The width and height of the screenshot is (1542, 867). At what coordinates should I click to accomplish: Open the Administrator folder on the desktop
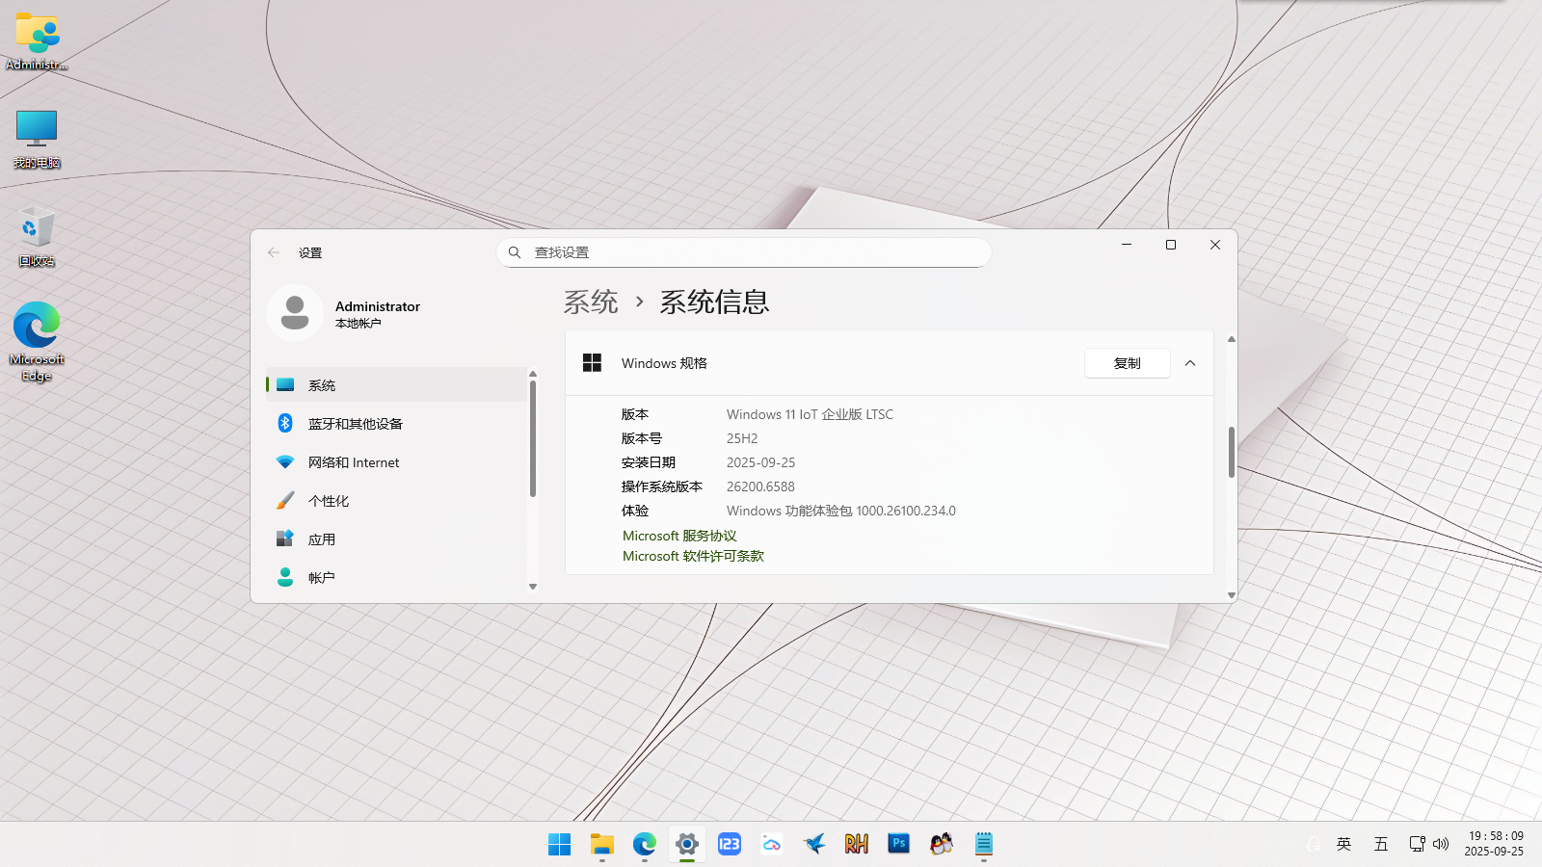click(x=37, y=41)
